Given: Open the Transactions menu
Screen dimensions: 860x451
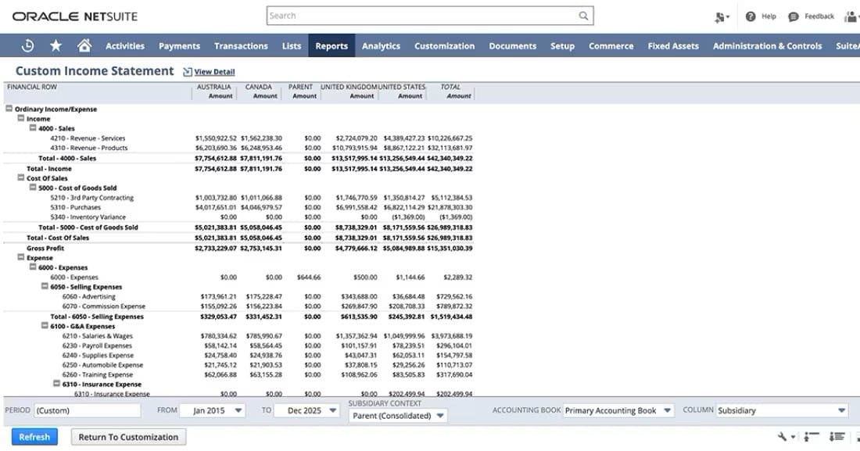Looking at the screenshot, I should [x=241, y=46].
